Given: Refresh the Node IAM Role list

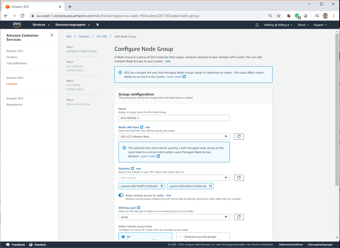Looking at the screenshot, I should (239, 137).
